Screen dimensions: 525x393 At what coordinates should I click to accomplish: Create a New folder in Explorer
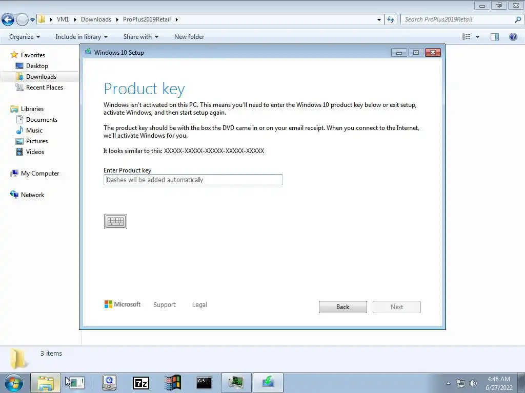point(189,37)
